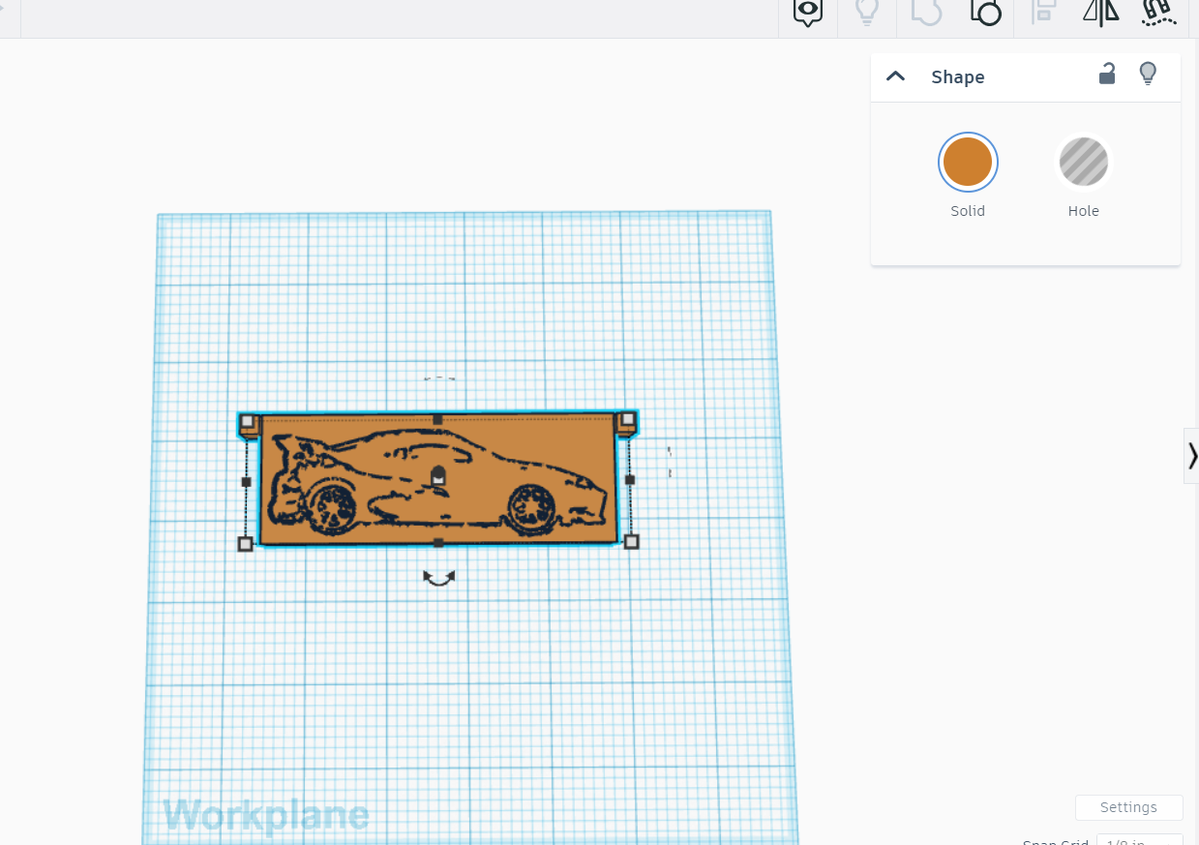
Task: Click the light bulb icon to show hidden objects
Action: 867,12
